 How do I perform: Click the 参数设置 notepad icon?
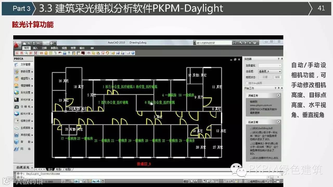(16, 71)
